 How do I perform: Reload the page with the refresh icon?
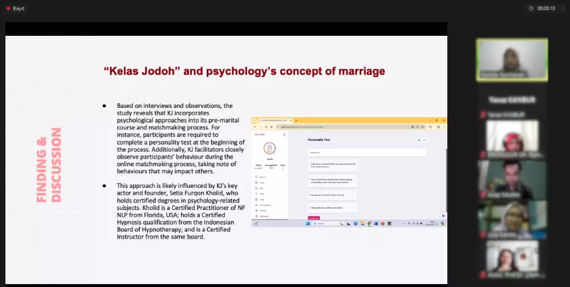coord(266,127)
